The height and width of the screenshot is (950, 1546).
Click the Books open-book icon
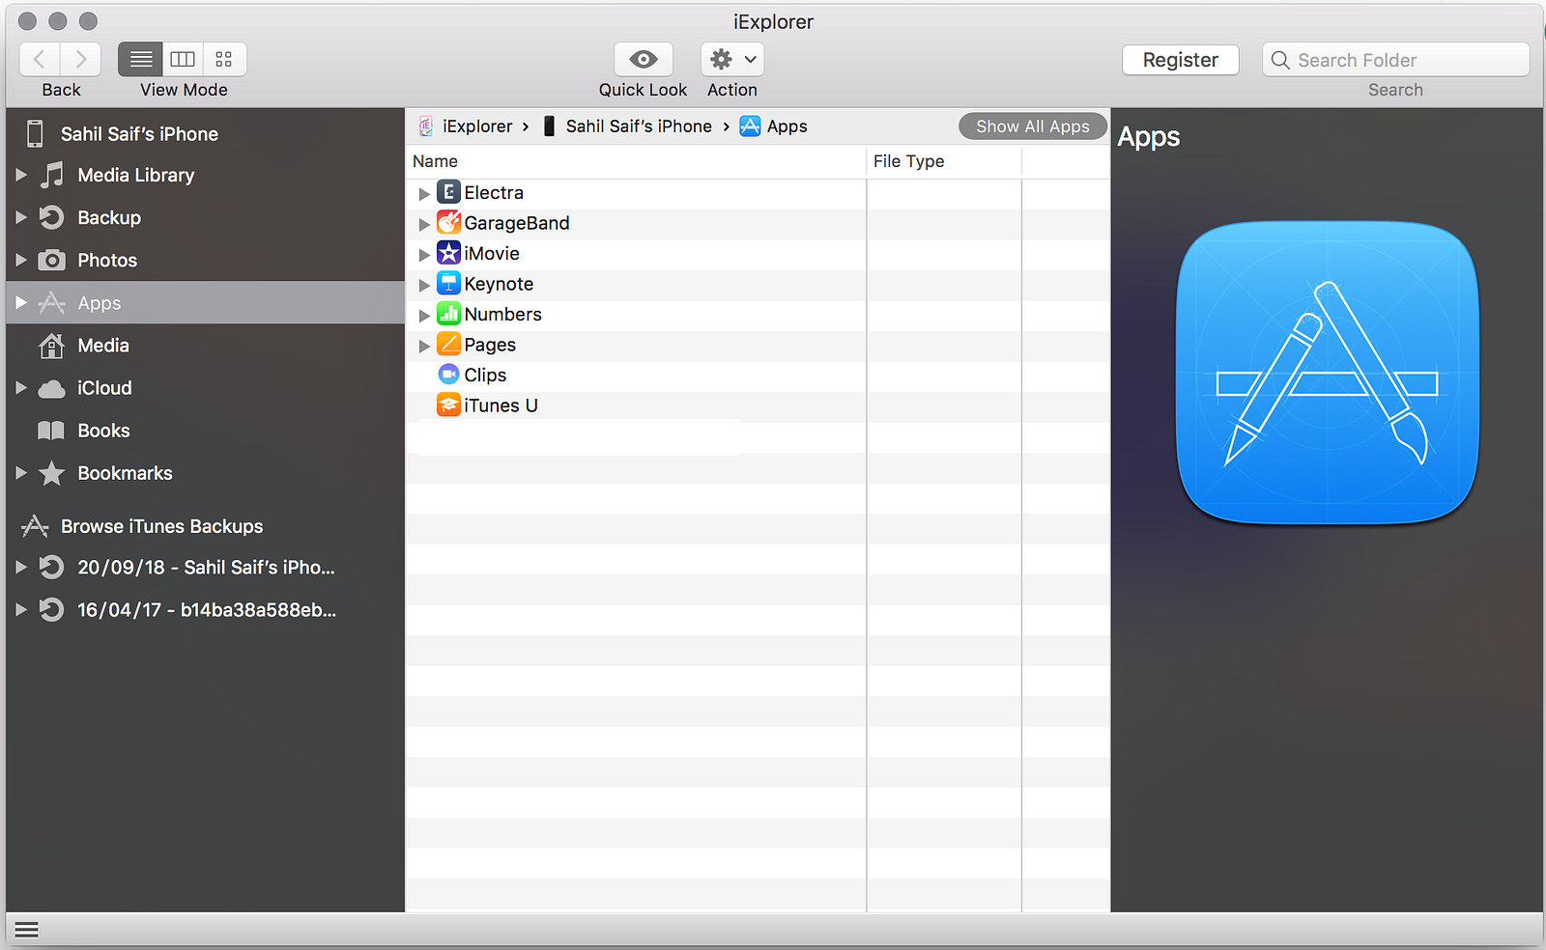[x=51, y=431]
